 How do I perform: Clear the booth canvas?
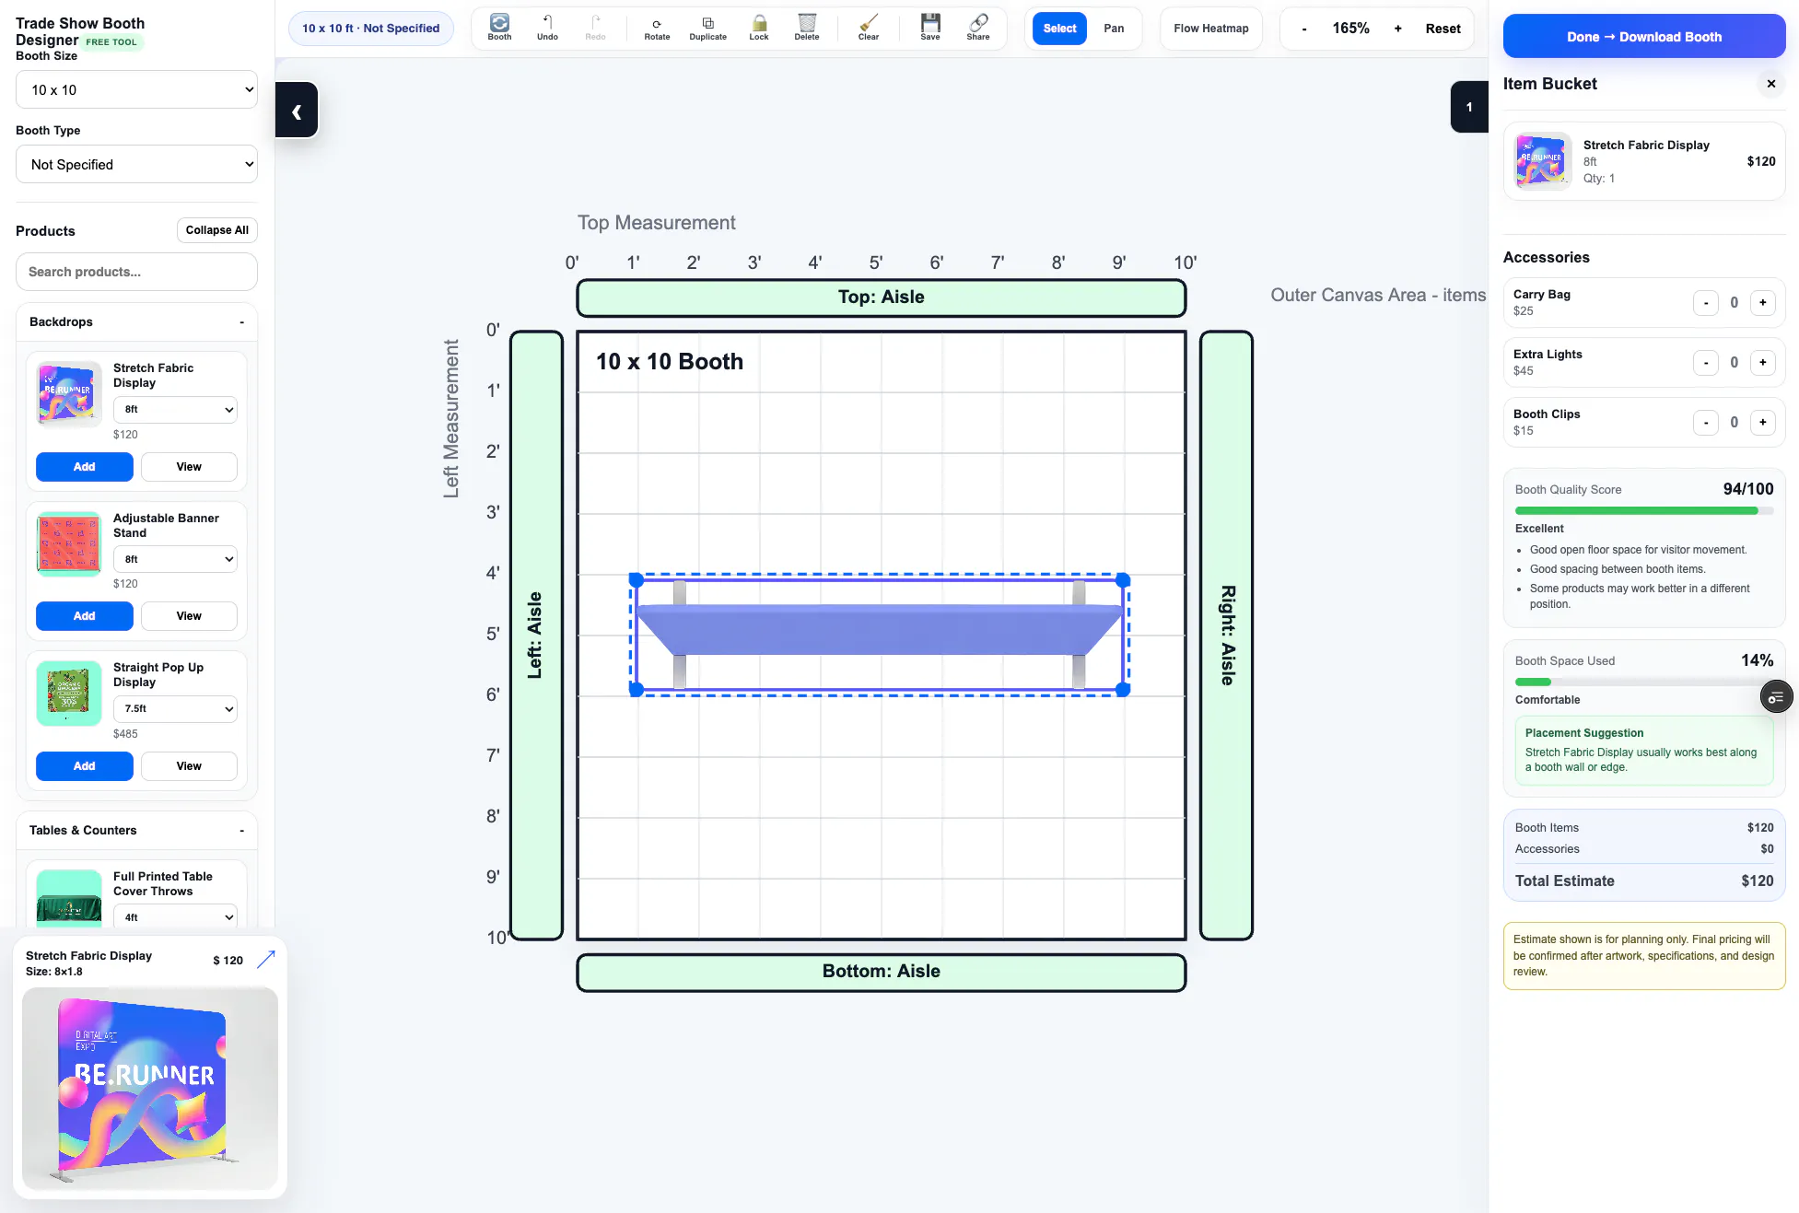869,28
